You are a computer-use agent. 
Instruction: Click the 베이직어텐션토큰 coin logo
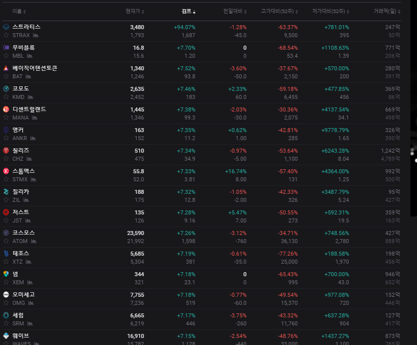[x=6, y=68]
